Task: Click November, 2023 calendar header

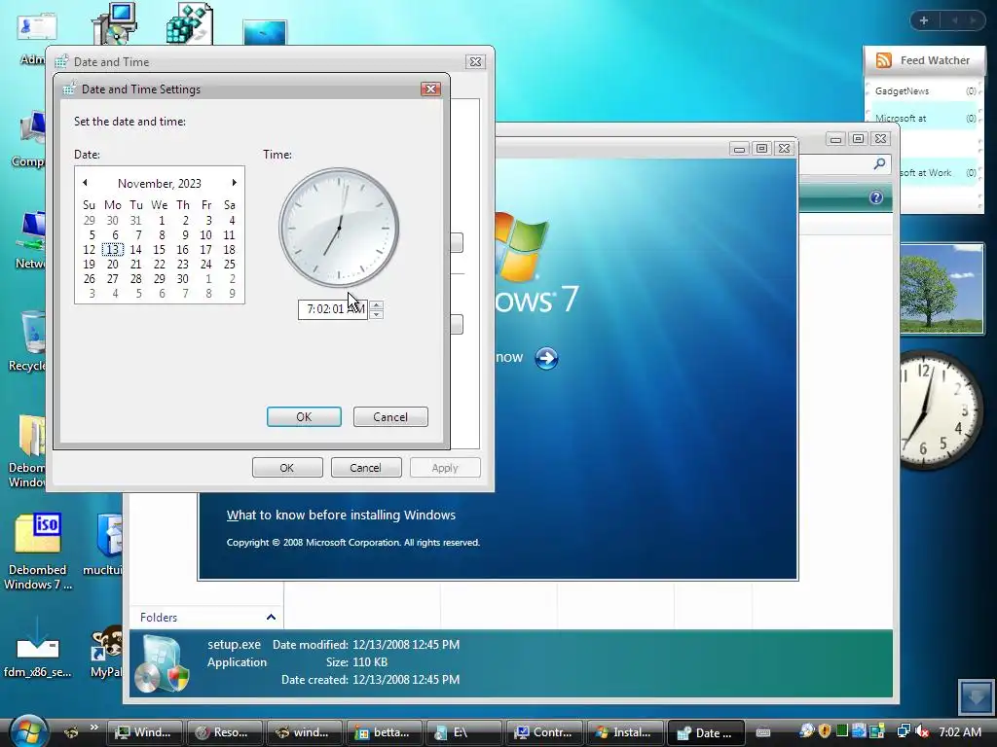Action: pos(159,184)
